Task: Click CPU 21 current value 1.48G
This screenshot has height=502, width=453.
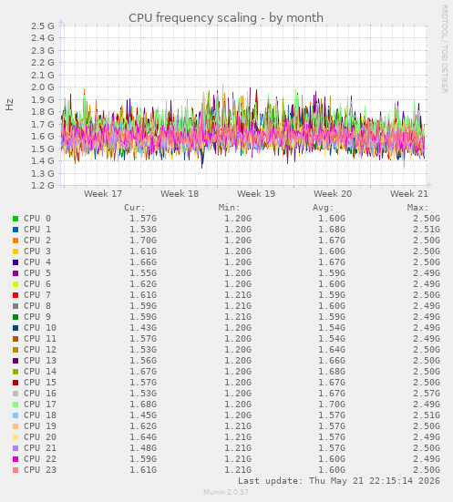Action: 143,448
